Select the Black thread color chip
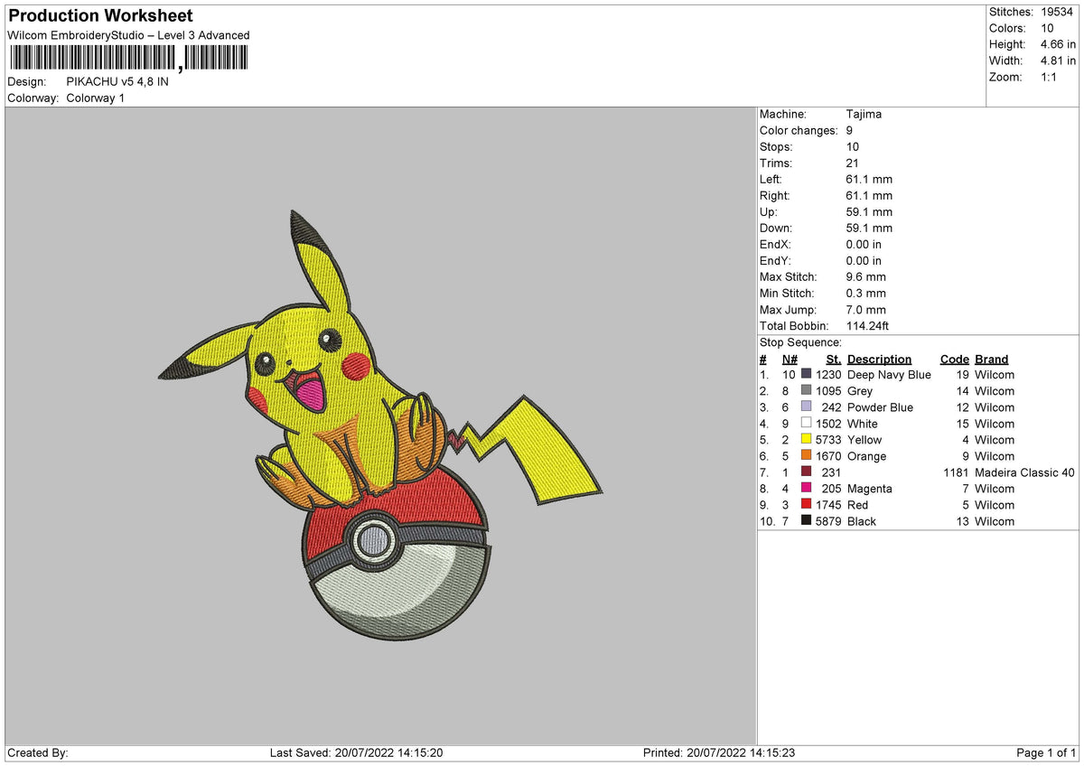Image resolution: width=1084 pixels, height=766 pixels. (x=807, y=521)
